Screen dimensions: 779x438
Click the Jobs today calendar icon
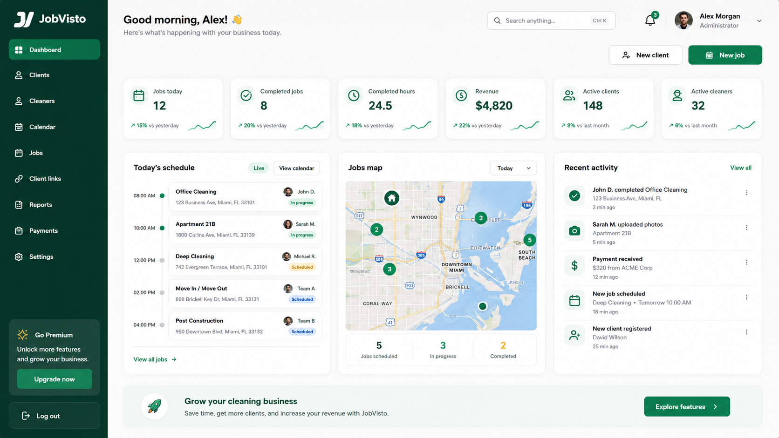(x=139, y=95)
